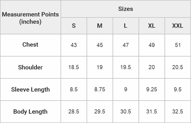Click the XL size column header
This screenshot has width=191, height=123.
[x=152, y=26]
